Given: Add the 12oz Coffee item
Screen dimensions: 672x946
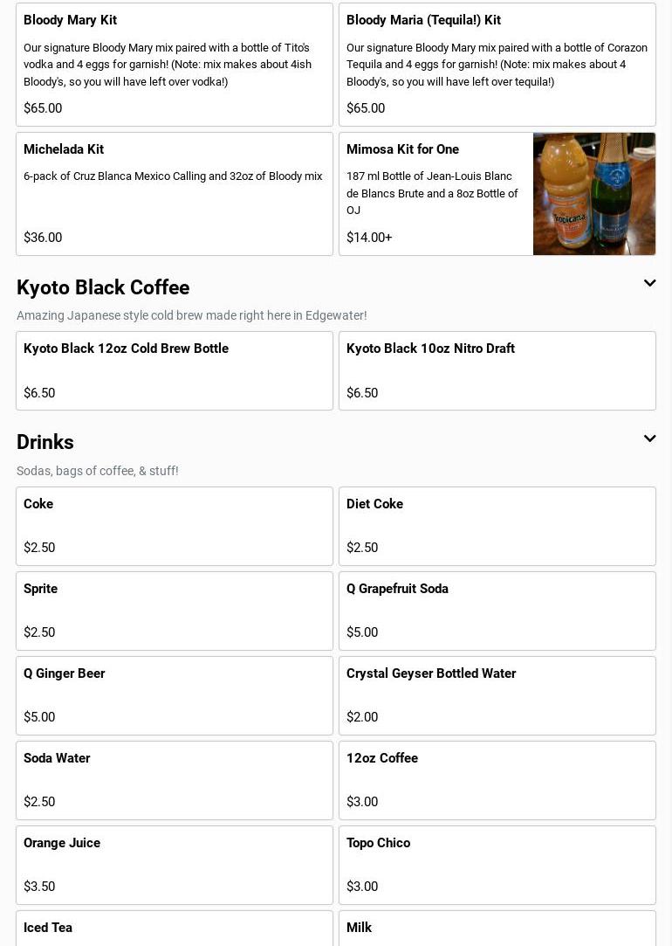Looking at the screenshot, I should coord(497,780).
